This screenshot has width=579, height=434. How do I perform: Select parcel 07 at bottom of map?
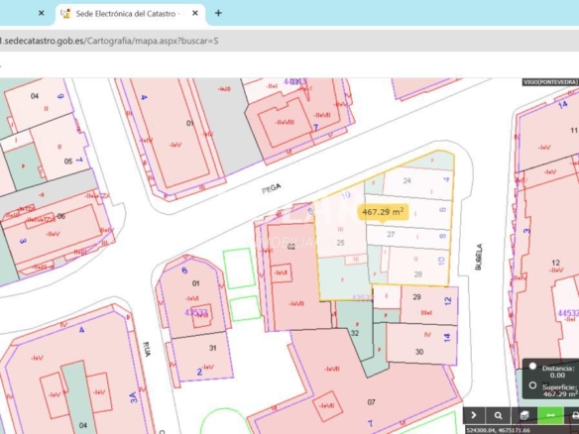371,402
